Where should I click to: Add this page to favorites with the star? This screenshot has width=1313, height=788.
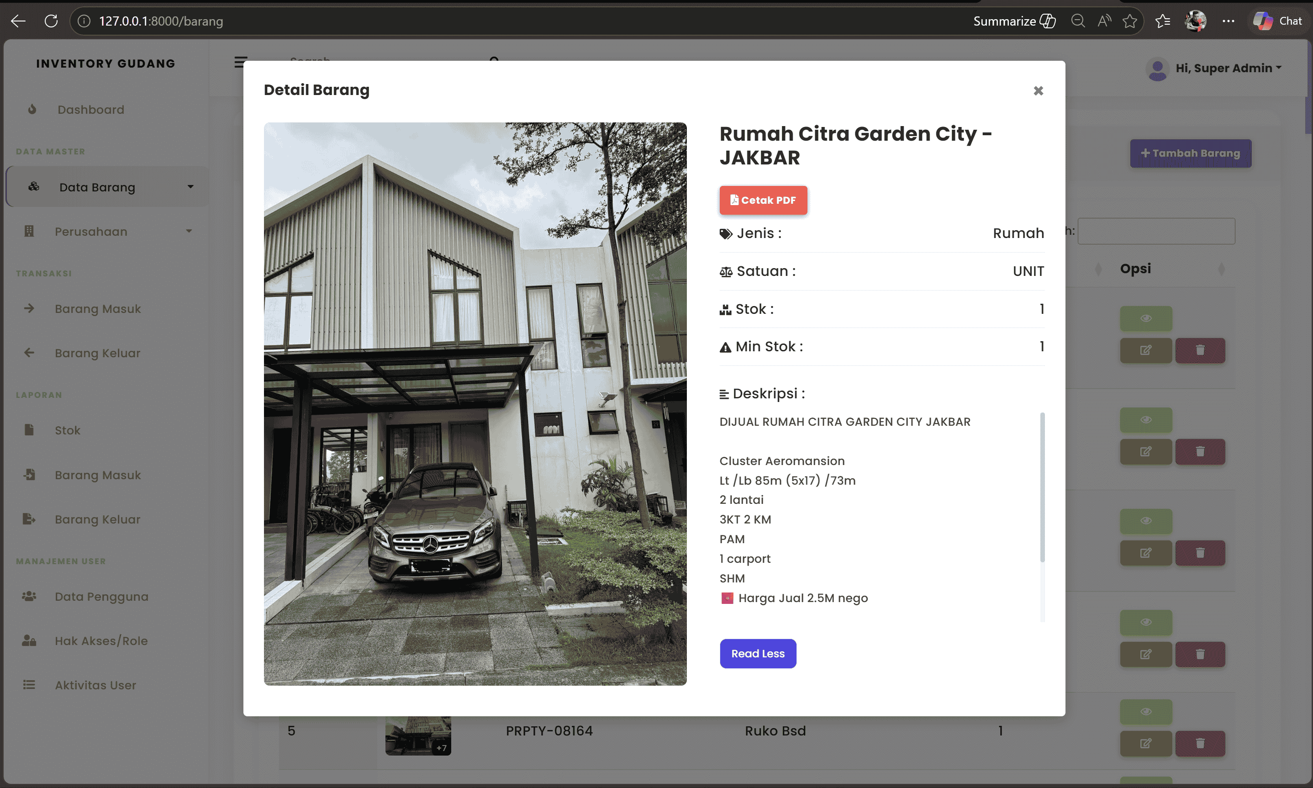1130,21
